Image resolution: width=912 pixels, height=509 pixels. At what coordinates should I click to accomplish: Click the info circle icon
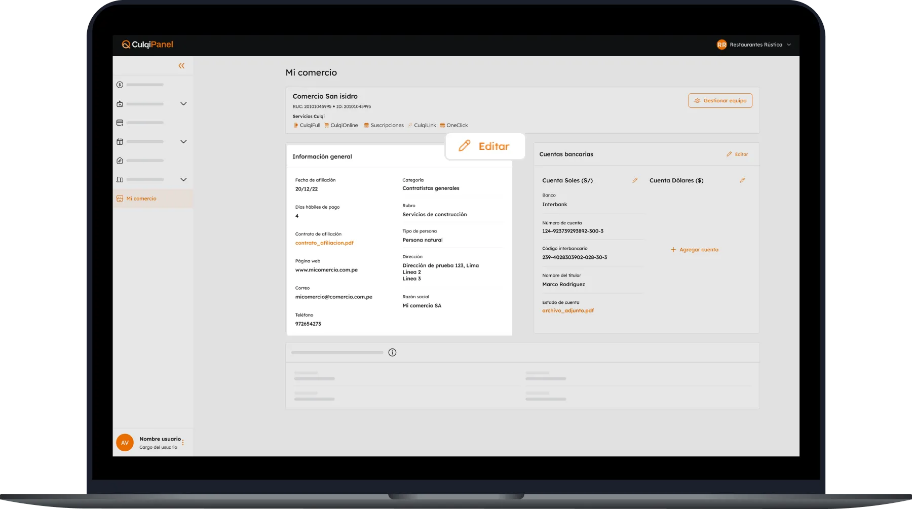click(392, 353)
